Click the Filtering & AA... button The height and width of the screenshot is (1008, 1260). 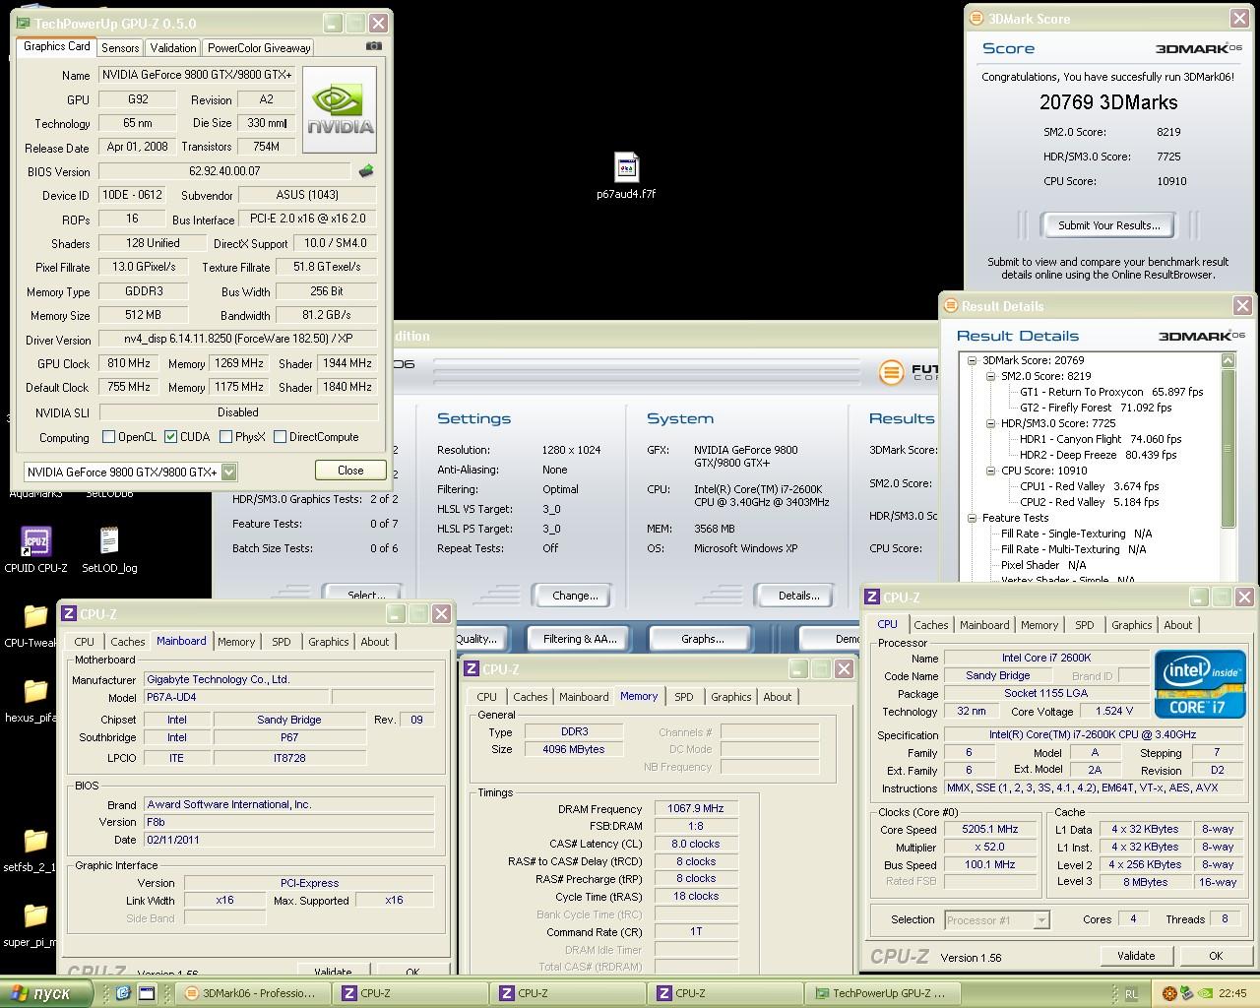tap(580, 639)
